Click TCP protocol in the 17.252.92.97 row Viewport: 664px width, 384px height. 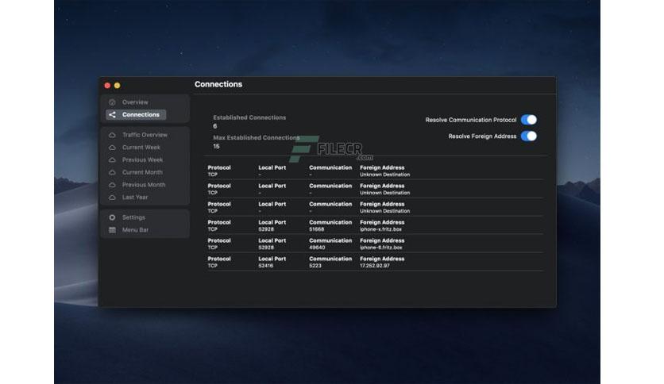click(x=213, y=266)
